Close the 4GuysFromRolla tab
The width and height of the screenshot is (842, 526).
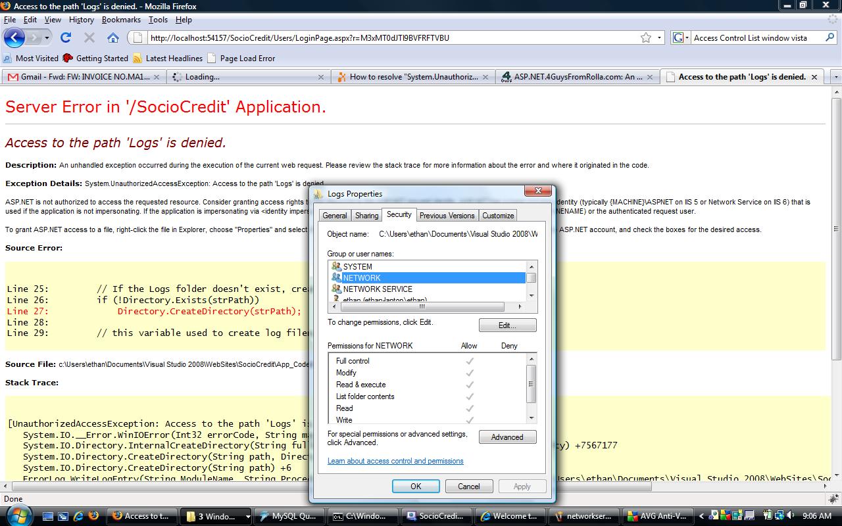[650, 77]
